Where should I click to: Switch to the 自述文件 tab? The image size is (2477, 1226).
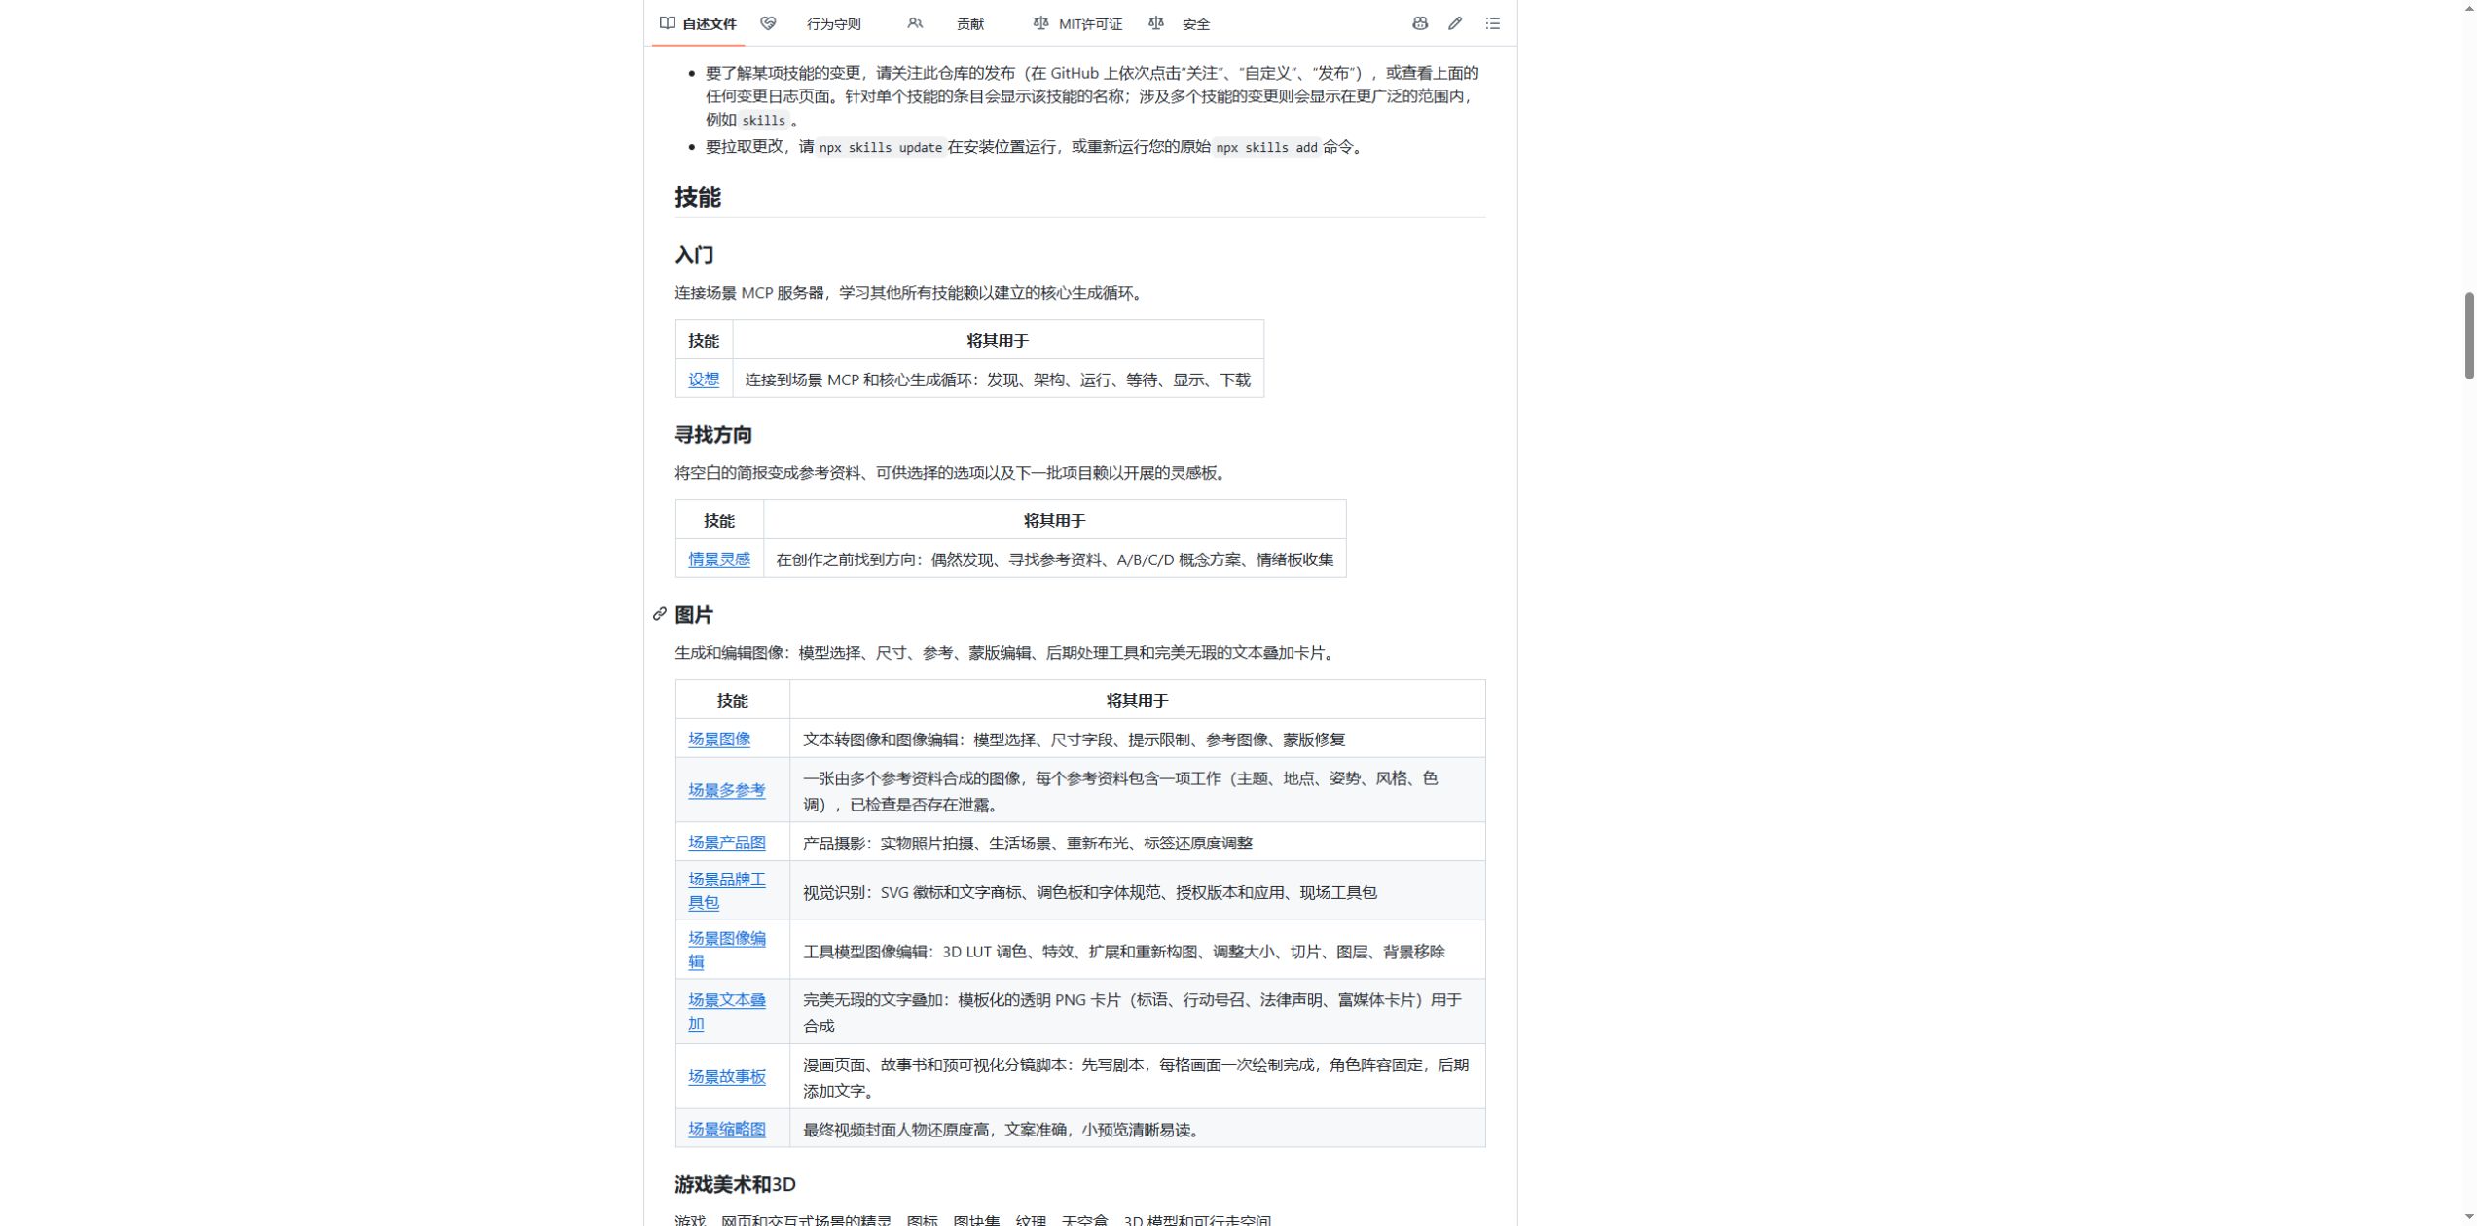pos(698,24)
